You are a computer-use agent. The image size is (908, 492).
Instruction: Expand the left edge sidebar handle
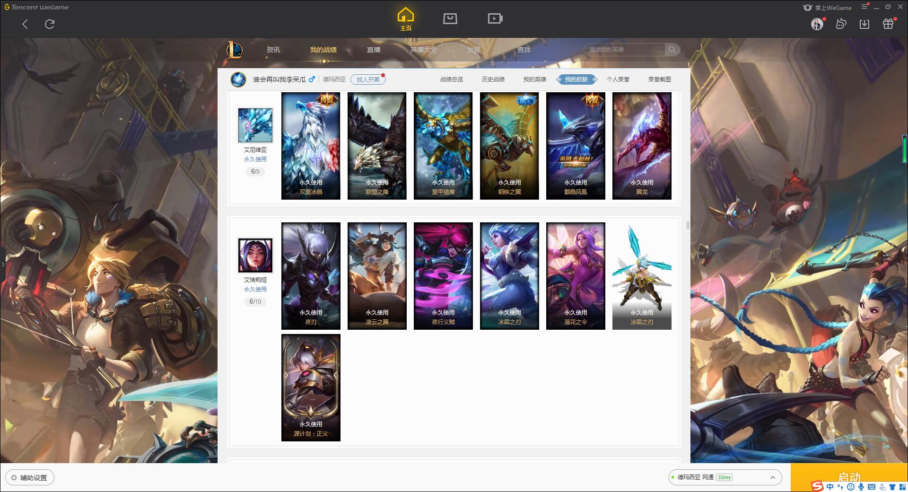(2, 264)
